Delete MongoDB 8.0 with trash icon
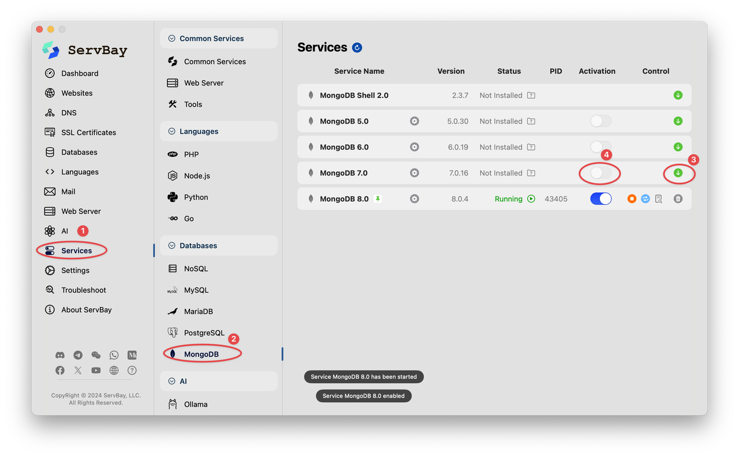739x457 pixels. coord(678,198)
